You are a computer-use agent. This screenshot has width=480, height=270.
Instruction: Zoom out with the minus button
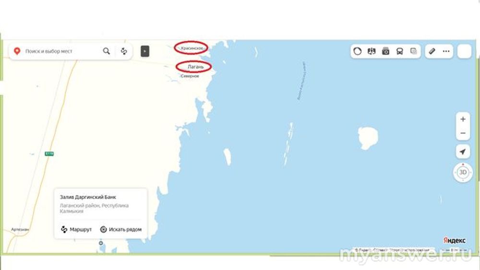(x=463, y=133)
